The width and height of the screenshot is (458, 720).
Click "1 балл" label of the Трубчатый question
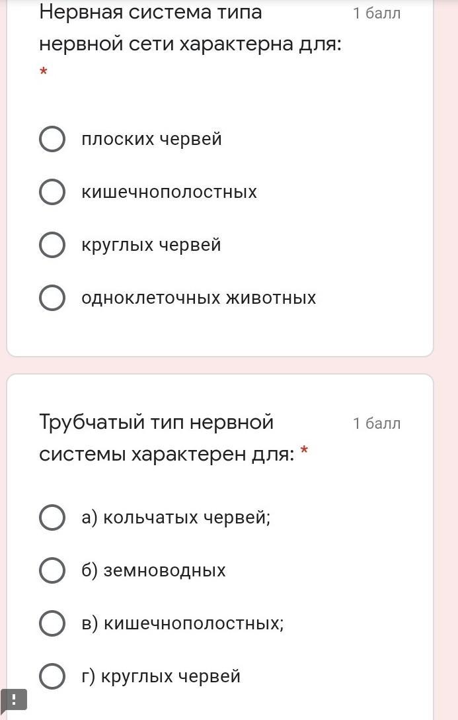377,424
